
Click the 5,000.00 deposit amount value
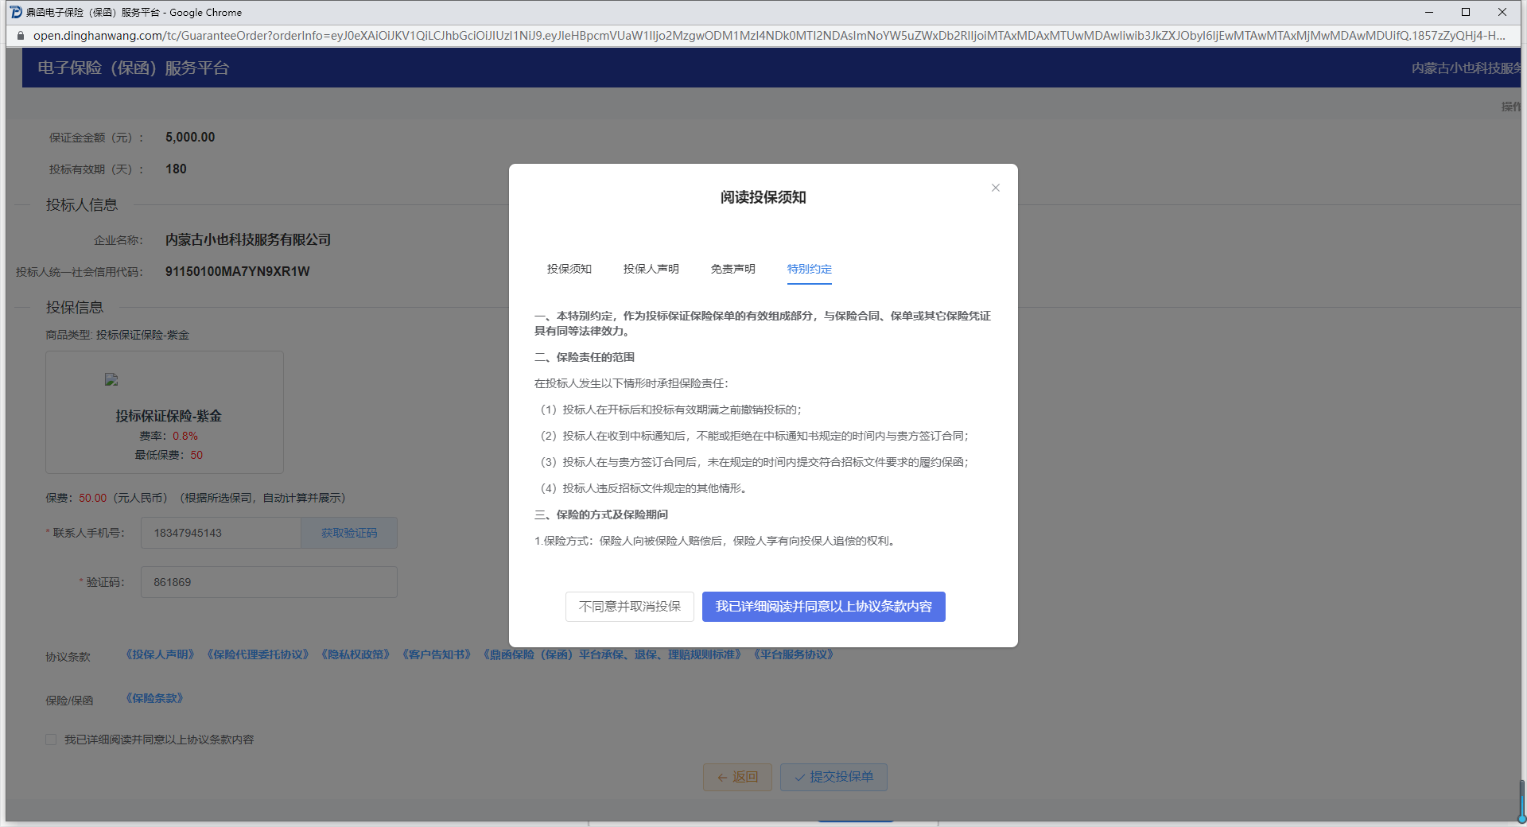[x=190, y=137]
